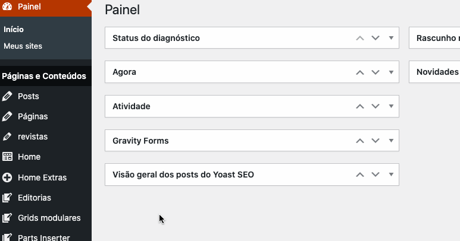The height and width of the screenshot is (241, 460).
Task: Click the edit icon beside Grids modulares
Action: click(7, 218)
